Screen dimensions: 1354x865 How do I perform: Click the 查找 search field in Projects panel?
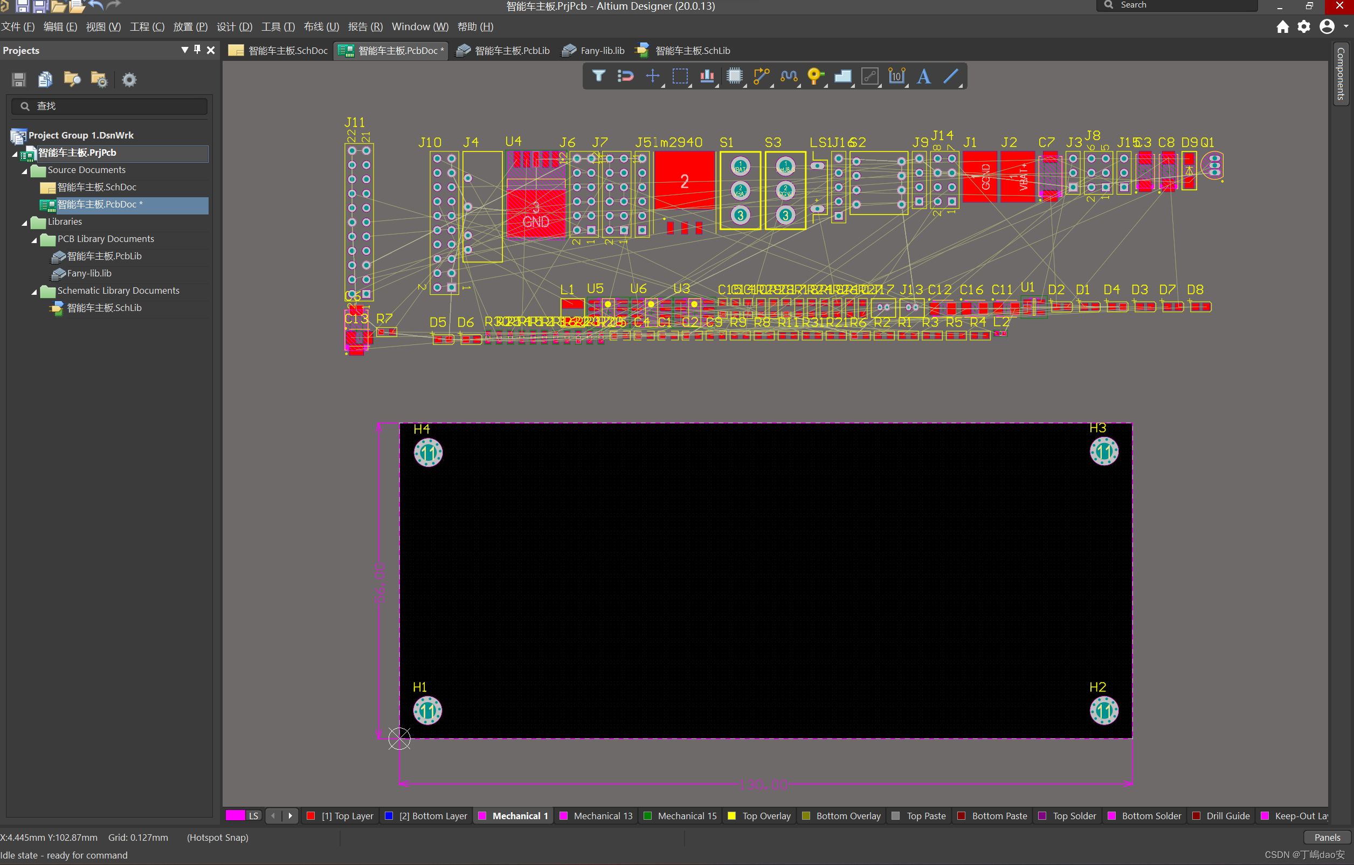tap(109, 106)
